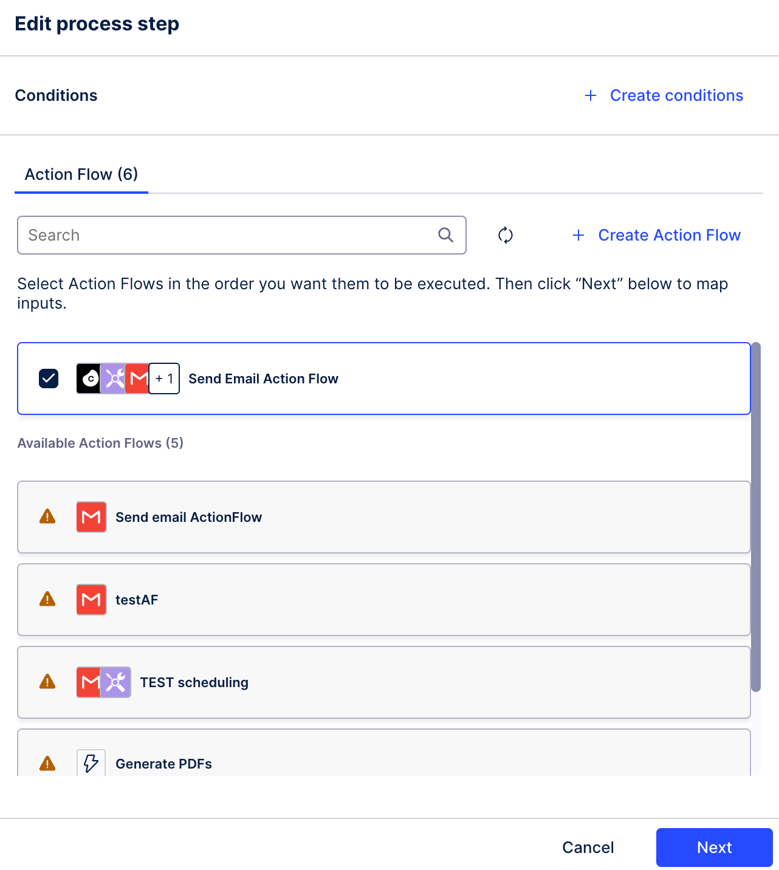This screenshot has height=870, width=779.
Task: Click the refresh Action Flows icon
Action: click(505, 235)
